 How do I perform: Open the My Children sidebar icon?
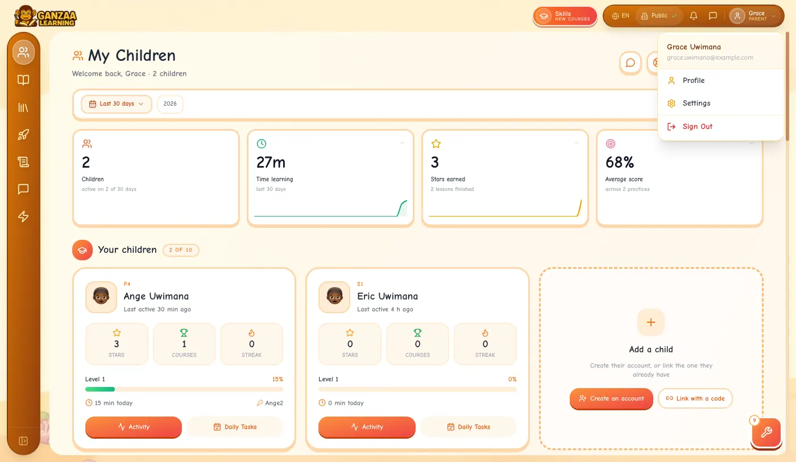coord(23,52)
